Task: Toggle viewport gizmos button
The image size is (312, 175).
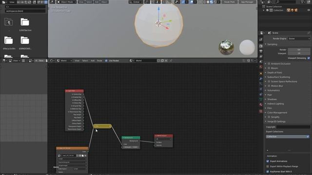Action: 183,2
